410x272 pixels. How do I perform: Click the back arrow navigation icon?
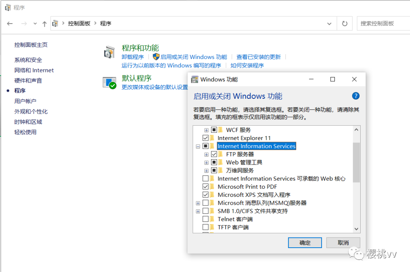[x=10, y=24]
